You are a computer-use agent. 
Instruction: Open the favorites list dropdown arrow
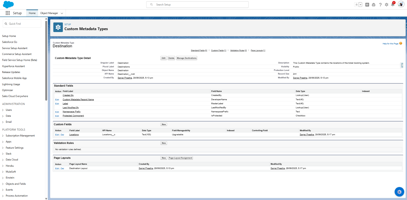tap(360, 5)
